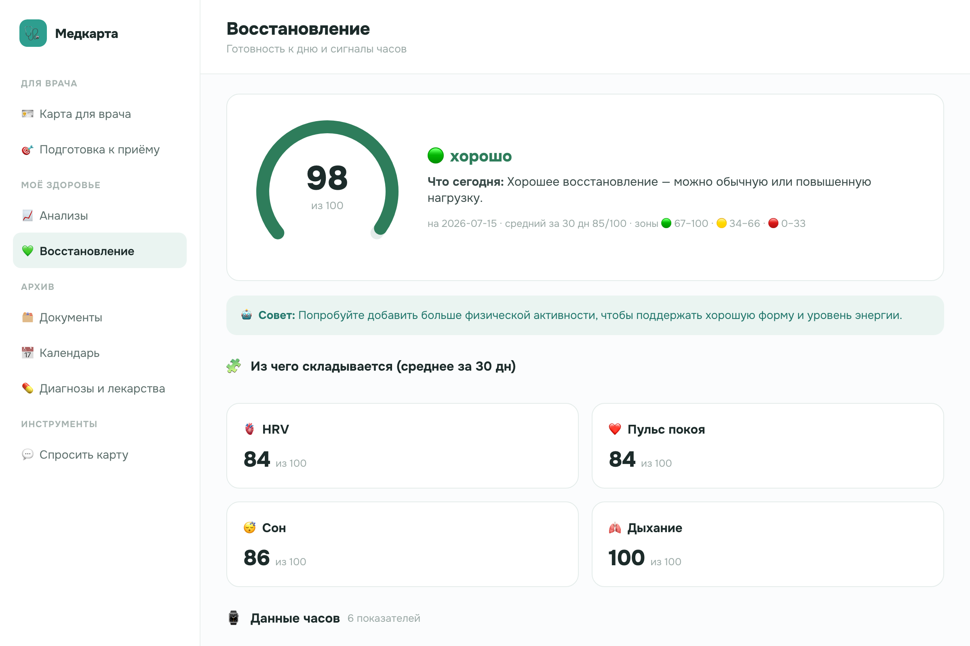Open Диагнозы и лекарства page
Screen dimensions: 970x646
click(100, 388)
